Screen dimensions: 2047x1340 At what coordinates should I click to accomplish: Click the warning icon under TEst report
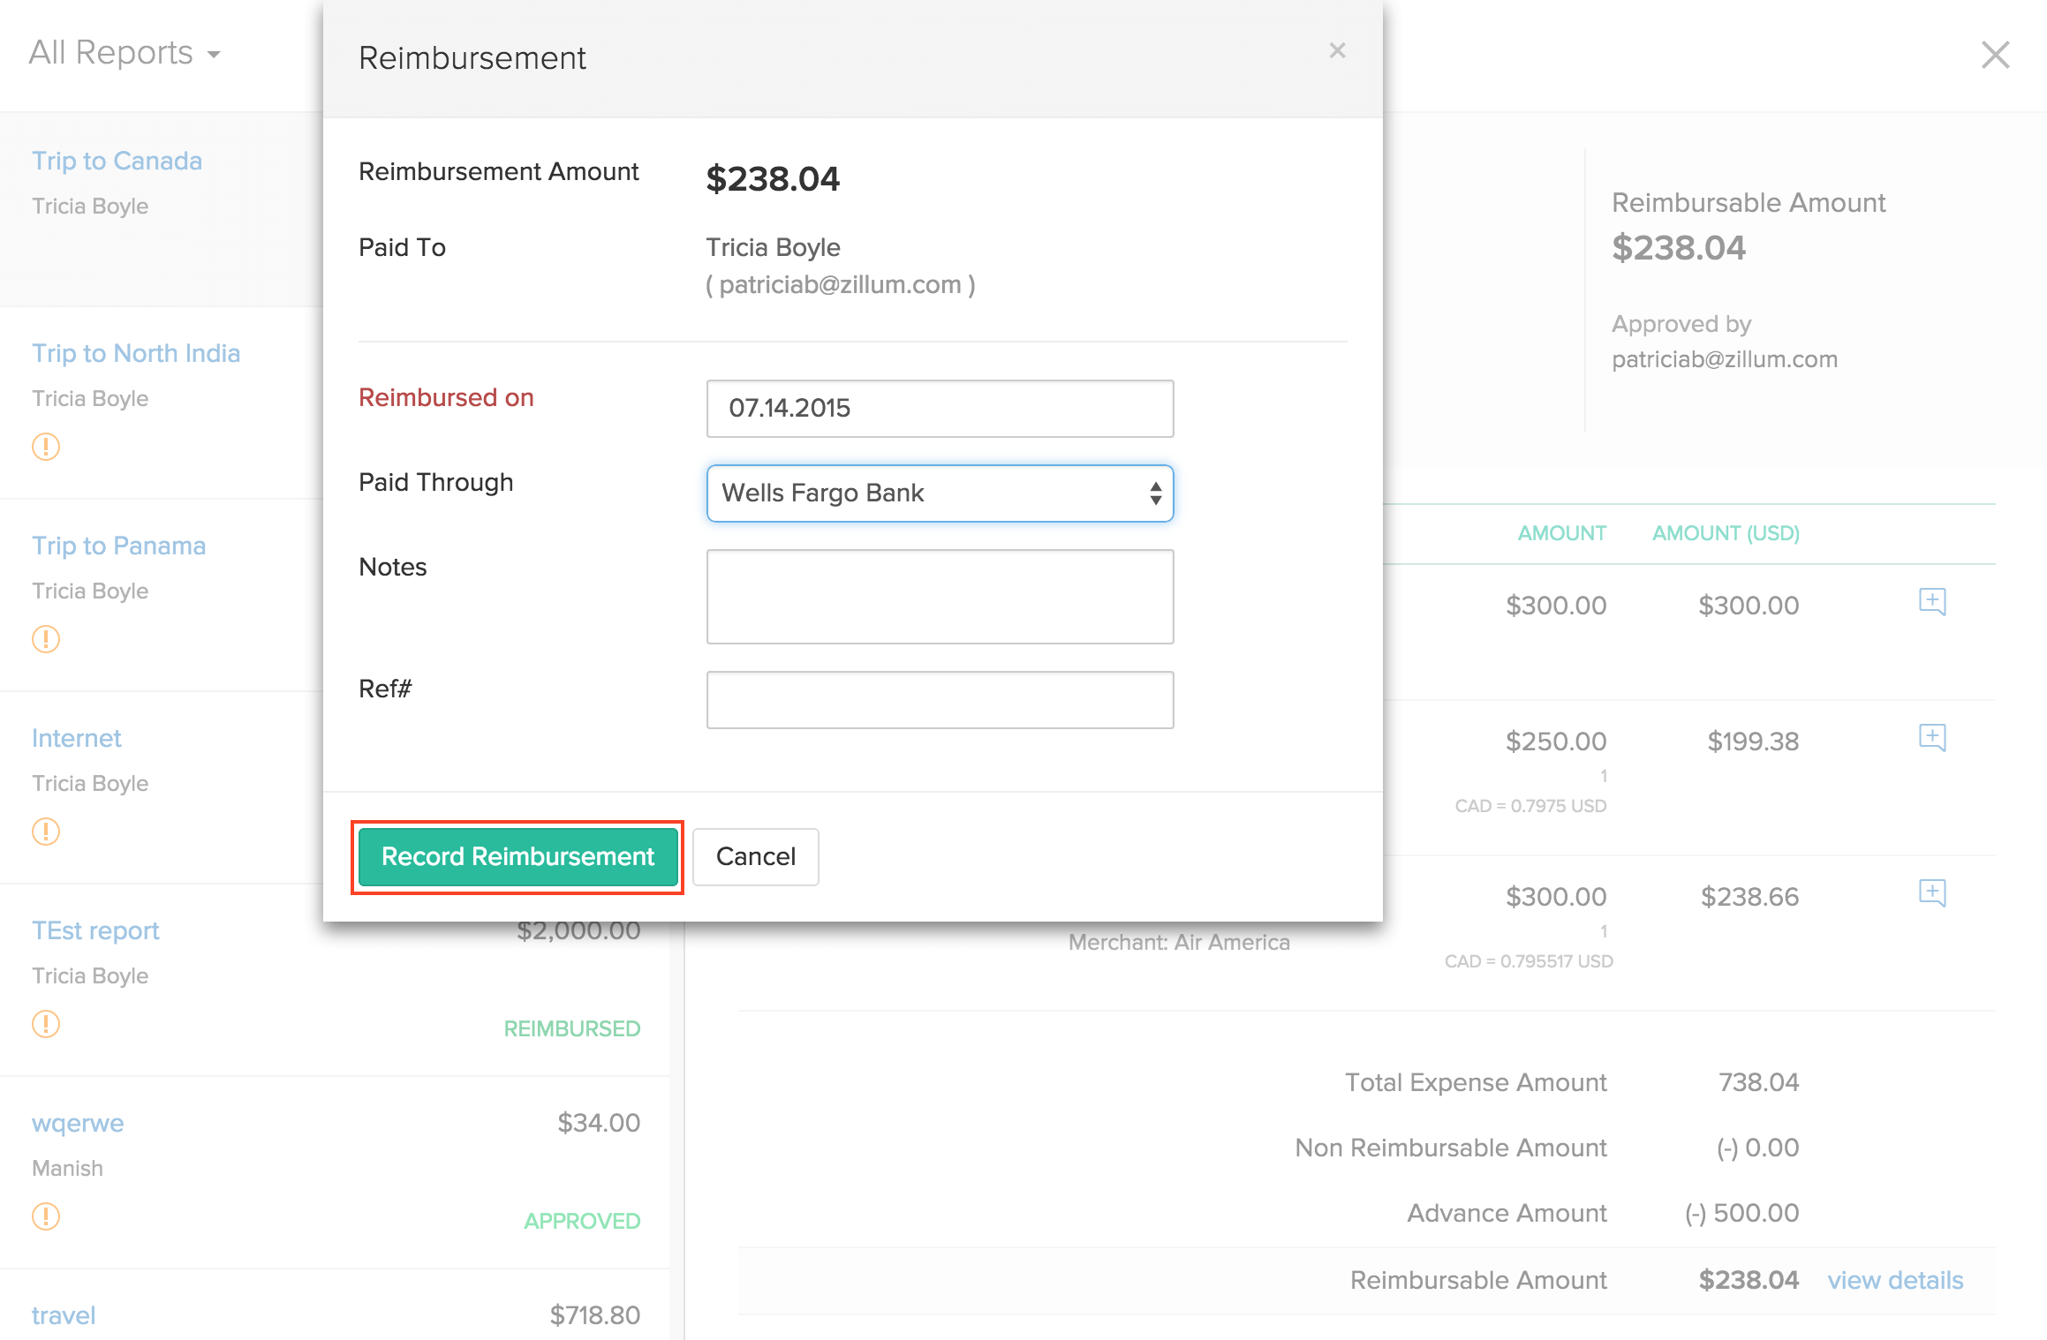point(45,1024)
